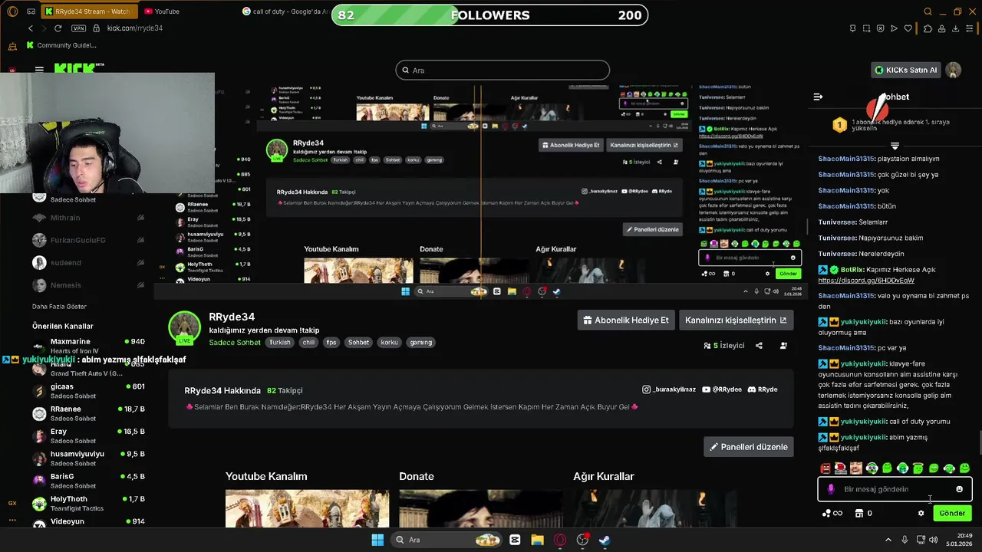Open the extensions cube icon
Viewport: 982px width, 552px height.
pyautogui.click(x=928, y=28)
